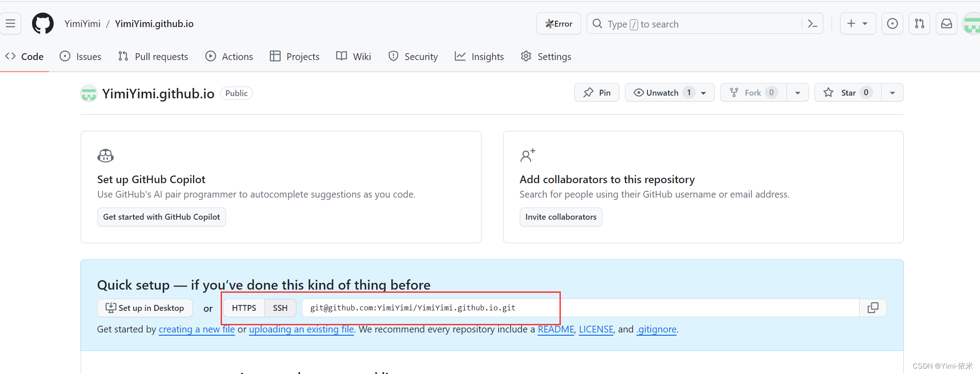Click Get started with GitHub Copilot

tap(162, 217)
